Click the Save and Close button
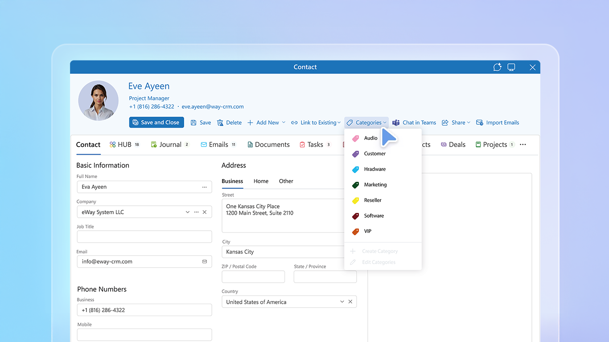The height and width of the screenshot is (342, 609). (156, 122)
